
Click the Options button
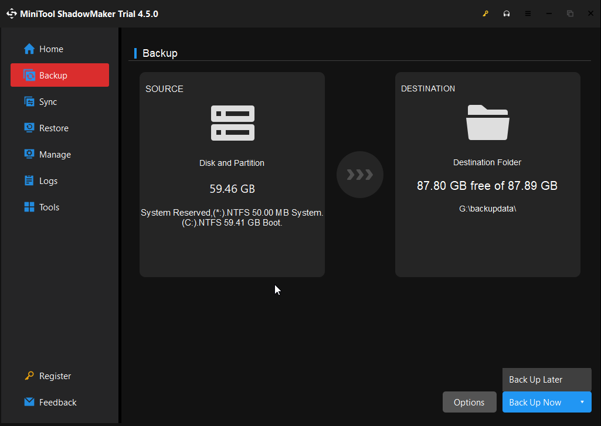tap(470, 402)
